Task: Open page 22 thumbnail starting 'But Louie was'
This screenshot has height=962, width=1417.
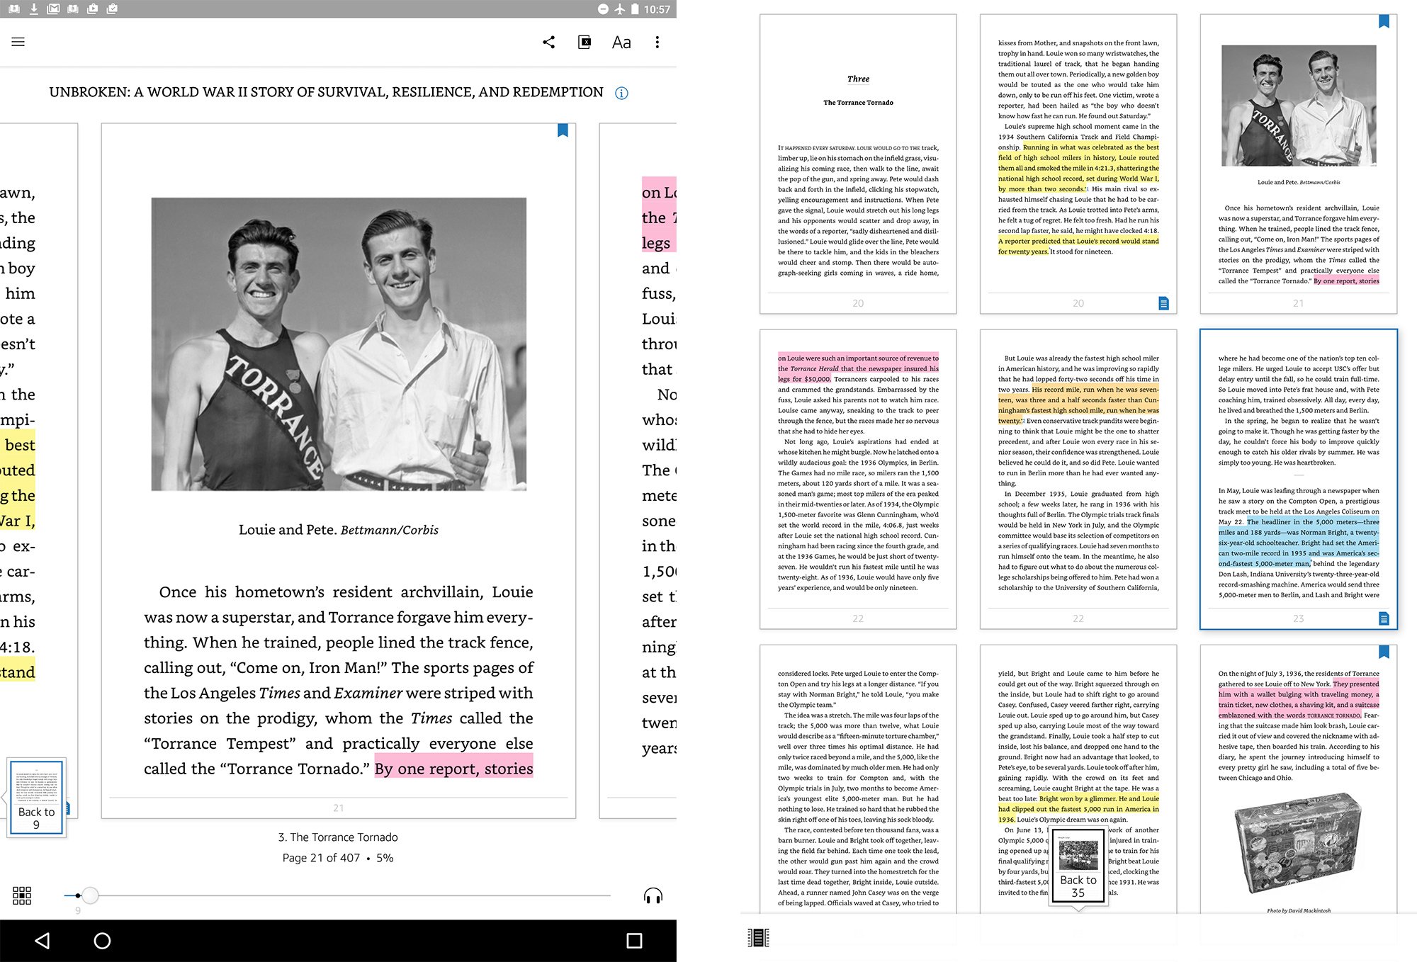Action: pos(1078,479)
